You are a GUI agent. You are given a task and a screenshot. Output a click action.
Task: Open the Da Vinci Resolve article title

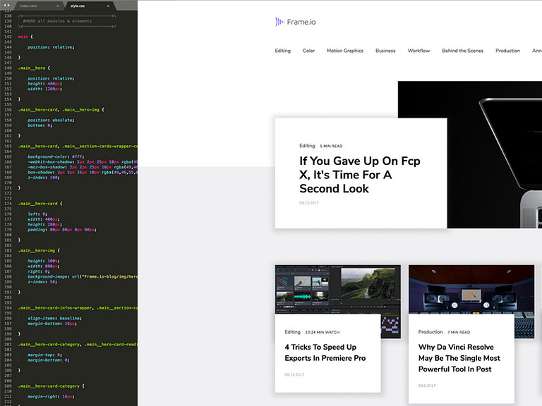coord(459,357)
